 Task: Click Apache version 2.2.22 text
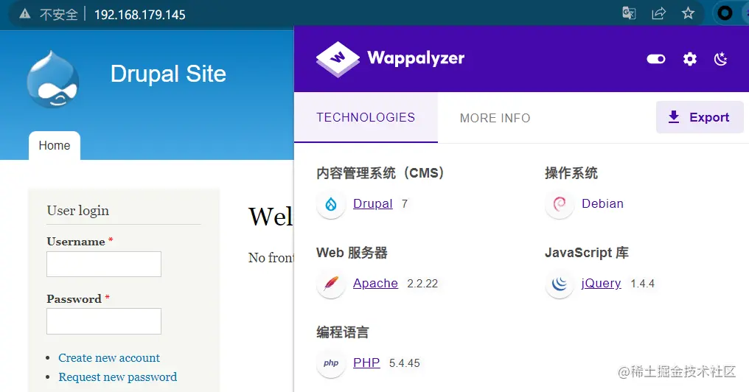pyautogui.click(x=422, y=284)
